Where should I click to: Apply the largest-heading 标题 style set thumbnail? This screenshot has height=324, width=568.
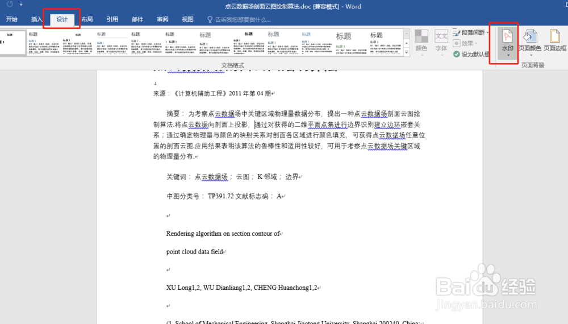click(x=351, y=43)
